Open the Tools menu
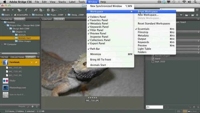Viewport: 200px width, 113px height. (82, 2)
